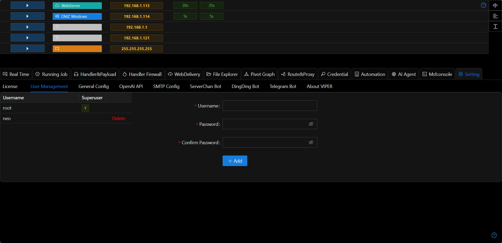Open the Handler Firewall tab
The image size is (502, 243).
[142, 74]
